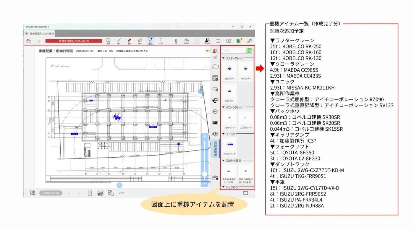Screen dimensions: 414x230
Task: Click the 2026/07/10 date pill
Action: pos(51,193)
